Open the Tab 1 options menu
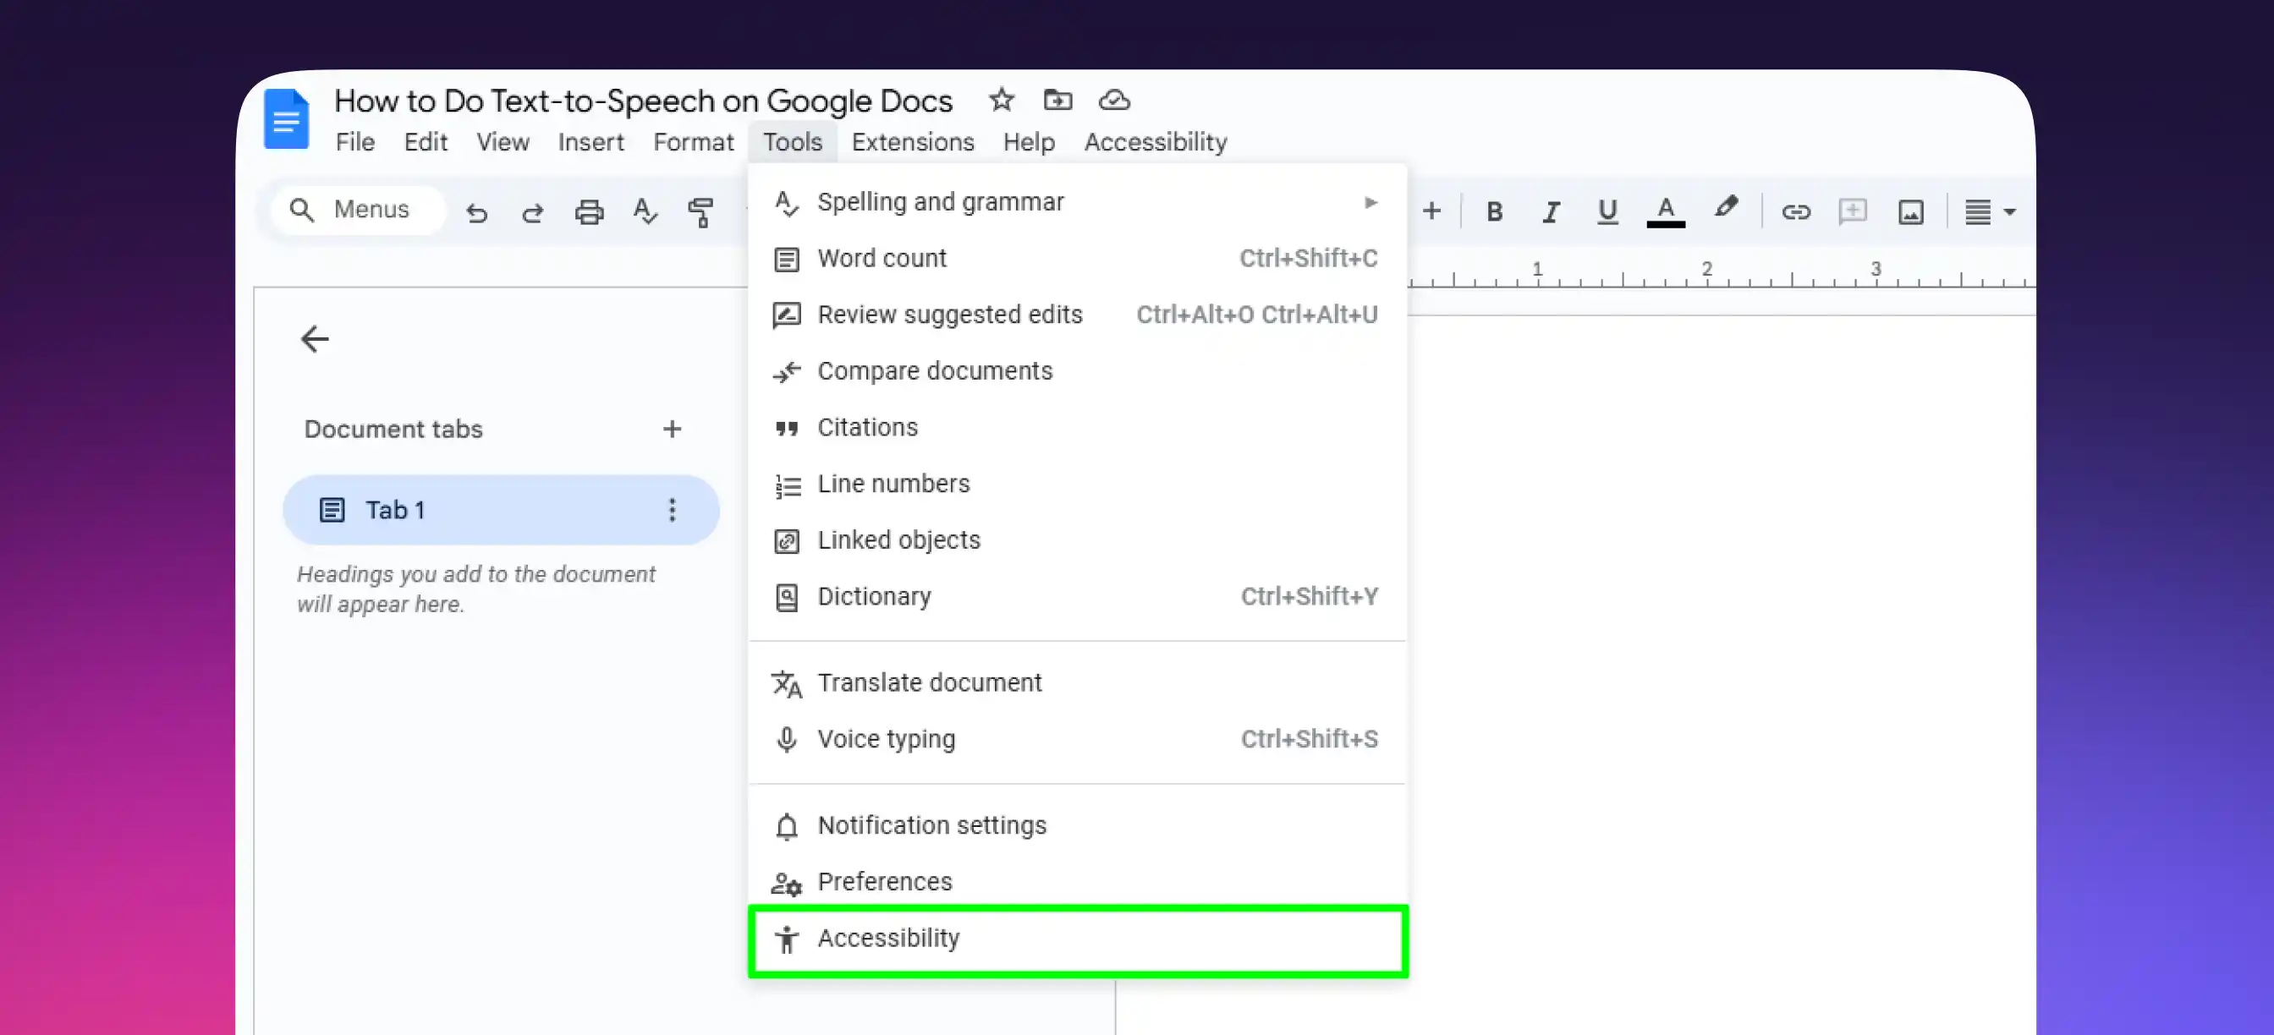Viewport: 2274px width, 1035px height. pos(672,509)
